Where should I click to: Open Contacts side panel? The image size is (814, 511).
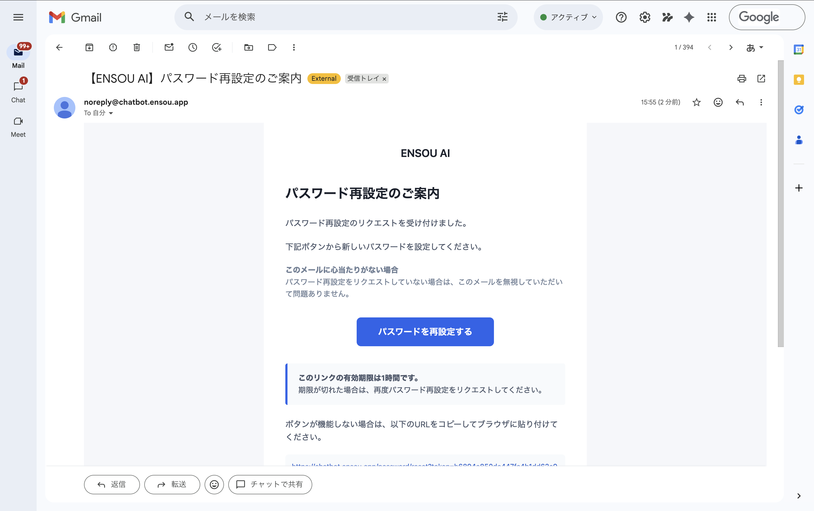(799, 140)
